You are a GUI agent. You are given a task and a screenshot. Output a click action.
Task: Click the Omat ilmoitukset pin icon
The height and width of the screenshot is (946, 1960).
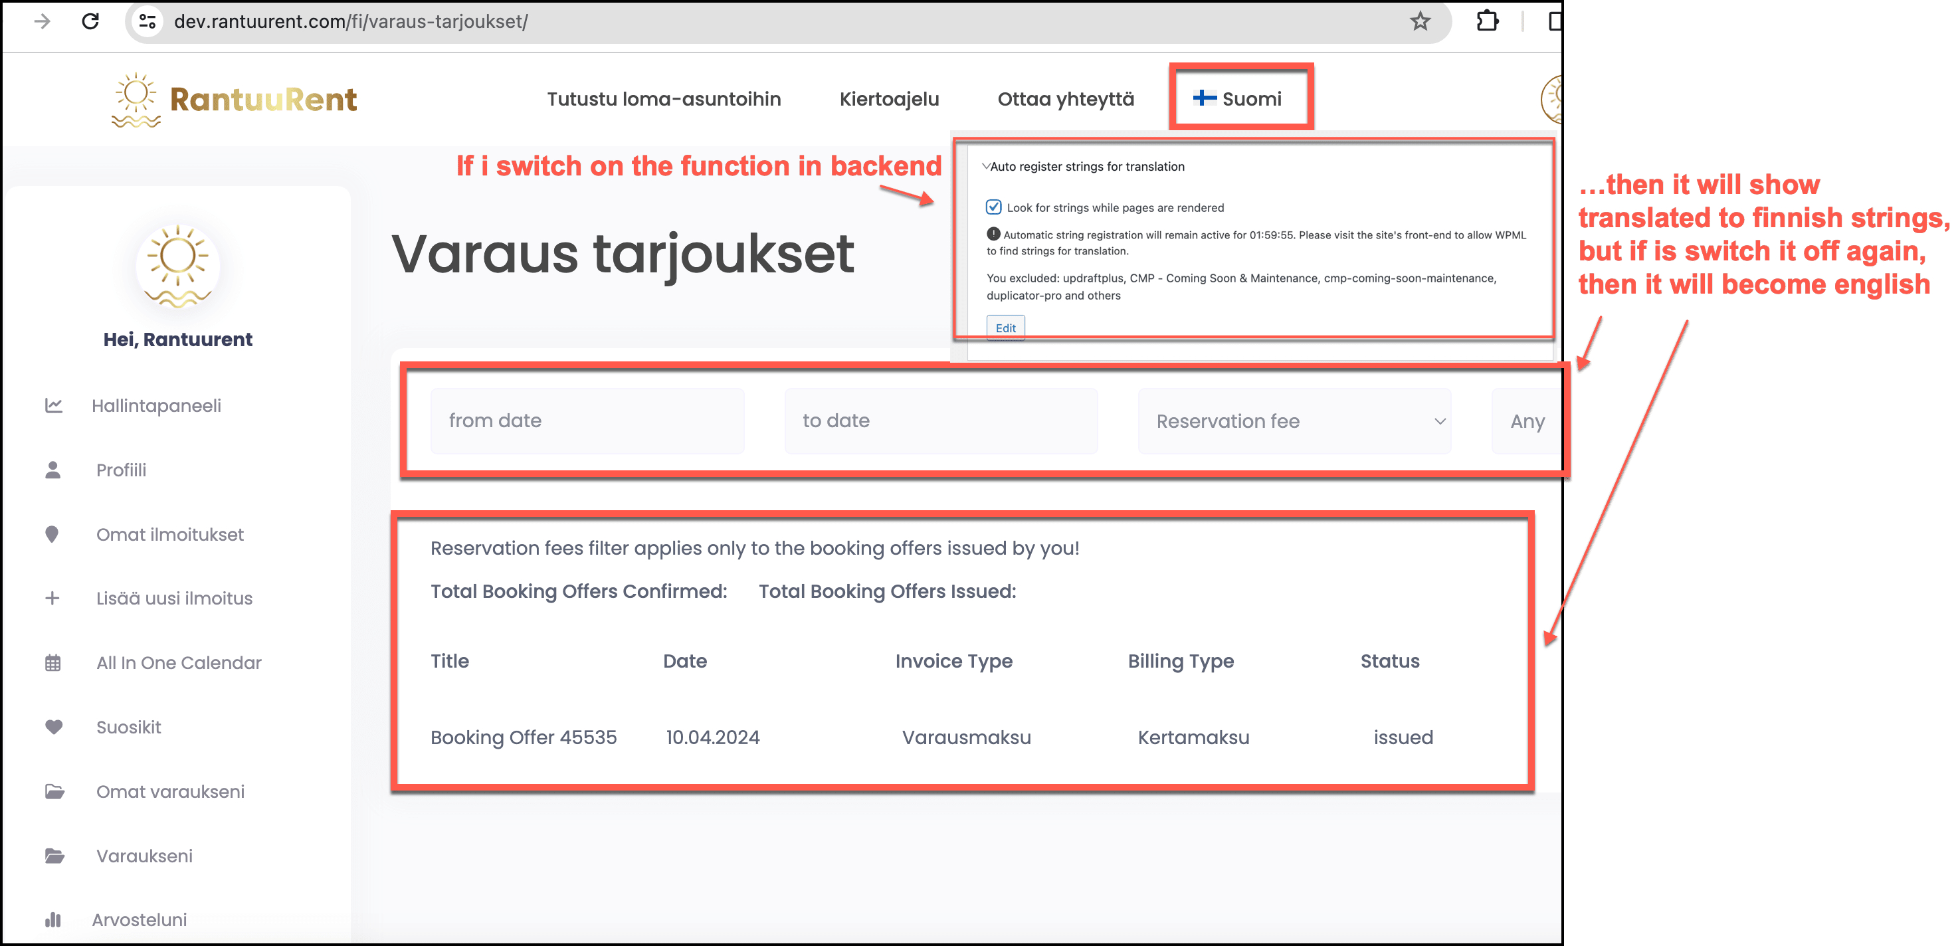(52, 535)
